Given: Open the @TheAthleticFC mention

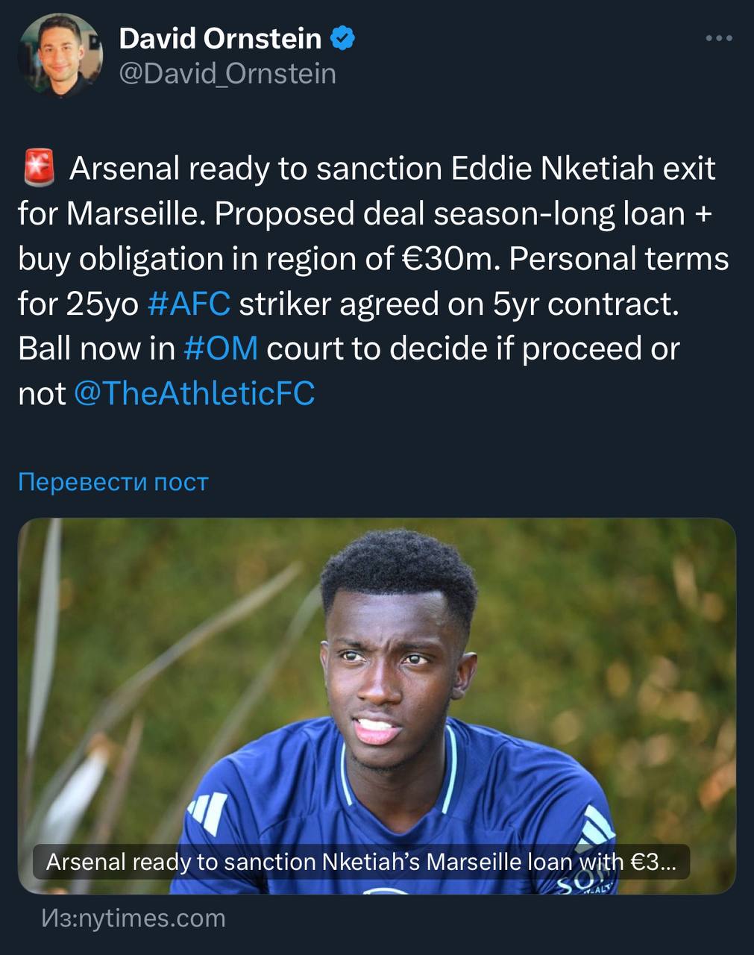Looking at the screenshot, I should tap(194, 393).
